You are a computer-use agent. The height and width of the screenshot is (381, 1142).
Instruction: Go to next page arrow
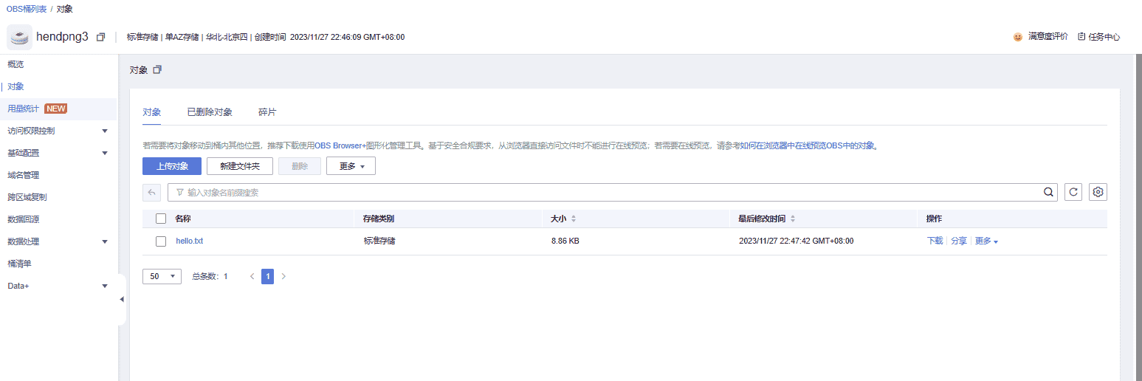[283, 276]
